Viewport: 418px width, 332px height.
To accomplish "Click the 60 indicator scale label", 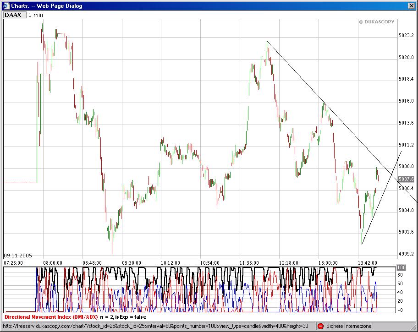I will tap(400, 283).
